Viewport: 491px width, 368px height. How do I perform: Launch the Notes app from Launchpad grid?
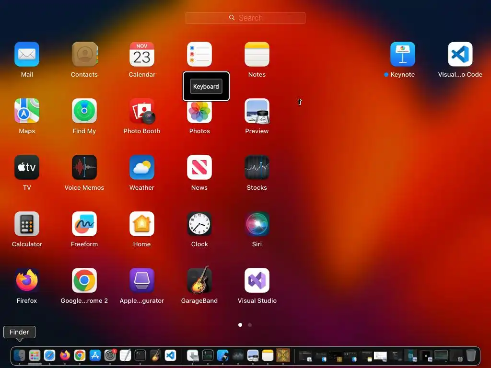pyautogui.click(x=257, y=54)
